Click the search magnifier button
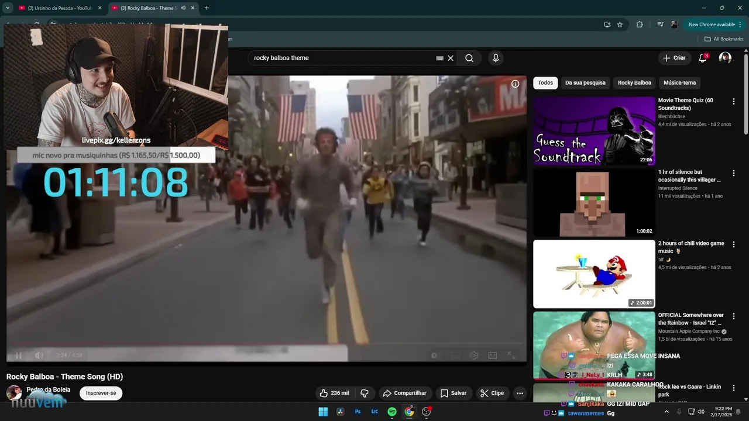Image resolution: width=749 pixels, height=421 pixels. click(x=469, y=58)
